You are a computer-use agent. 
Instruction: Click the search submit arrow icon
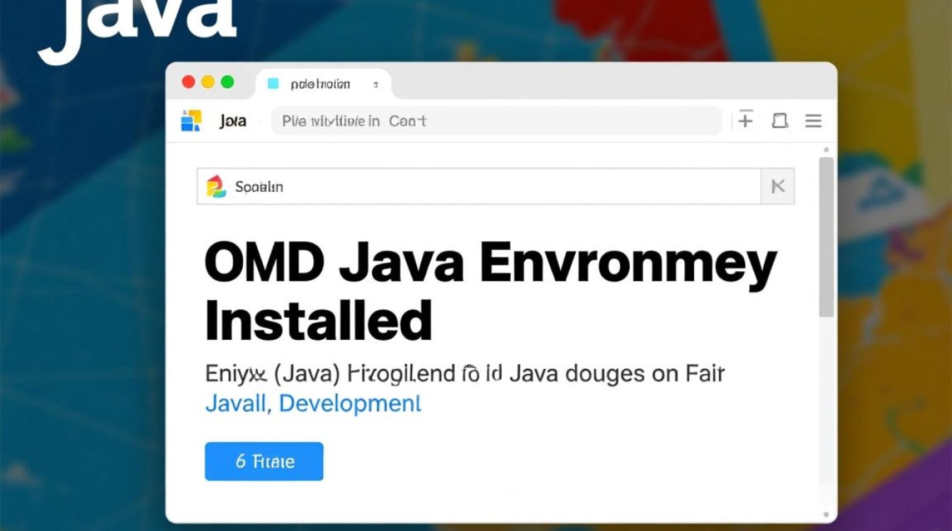click(778, 186)
